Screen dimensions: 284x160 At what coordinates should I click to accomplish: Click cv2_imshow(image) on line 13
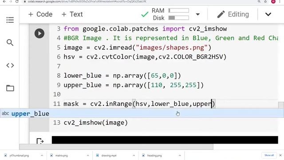(x=96, y=123)
